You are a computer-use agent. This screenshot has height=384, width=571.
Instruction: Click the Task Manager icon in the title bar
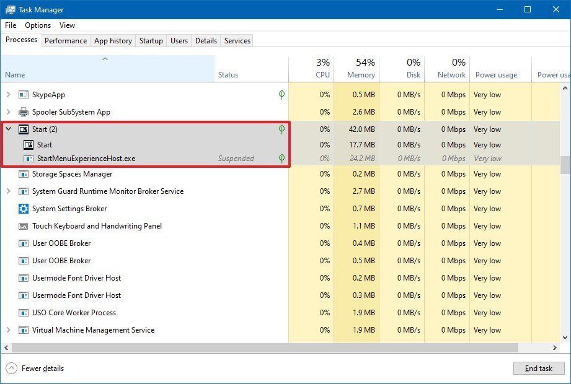[11, 10]
